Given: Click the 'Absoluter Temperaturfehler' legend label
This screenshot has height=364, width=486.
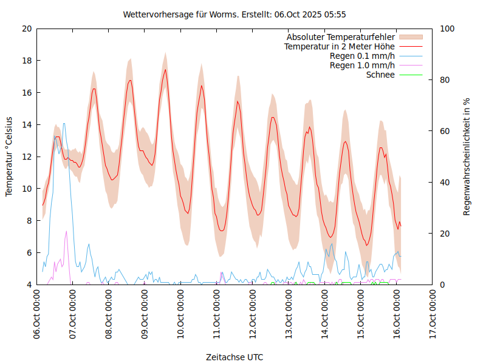Looking at the screenshot, I should (341, 37).
